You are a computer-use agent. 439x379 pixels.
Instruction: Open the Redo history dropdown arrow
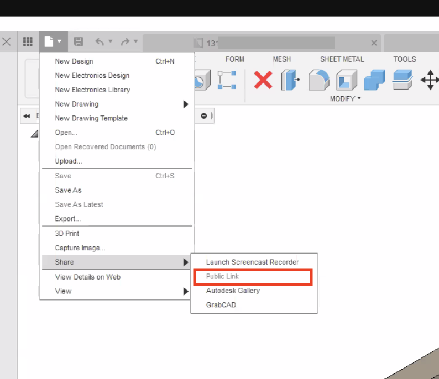[x=136, y=41]
